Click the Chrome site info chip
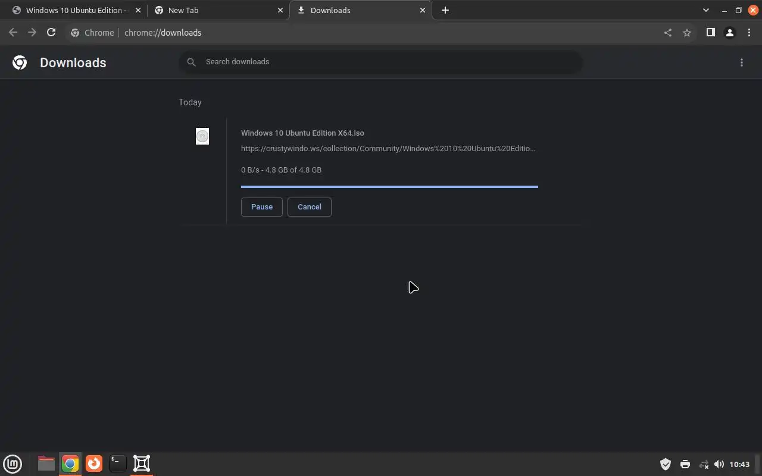762x476 pixels. (92, 33)
